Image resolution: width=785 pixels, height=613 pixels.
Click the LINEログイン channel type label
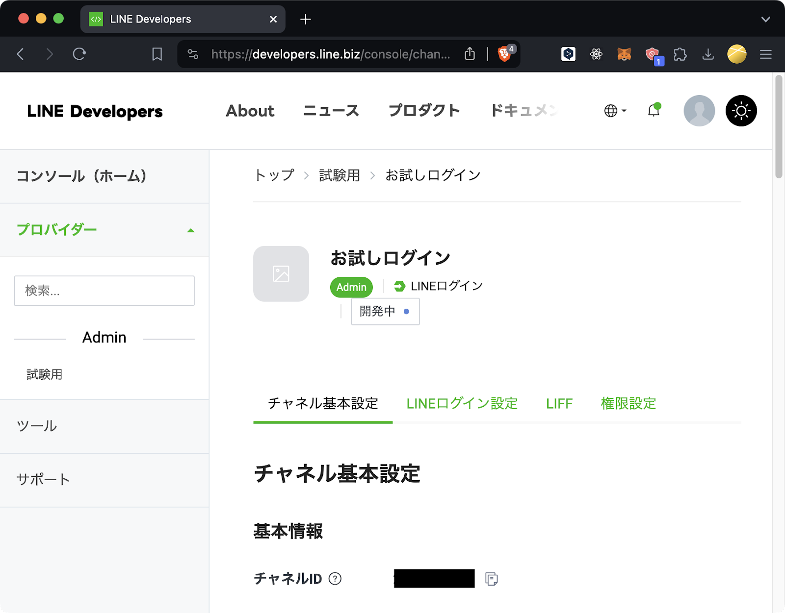(438, 286)
